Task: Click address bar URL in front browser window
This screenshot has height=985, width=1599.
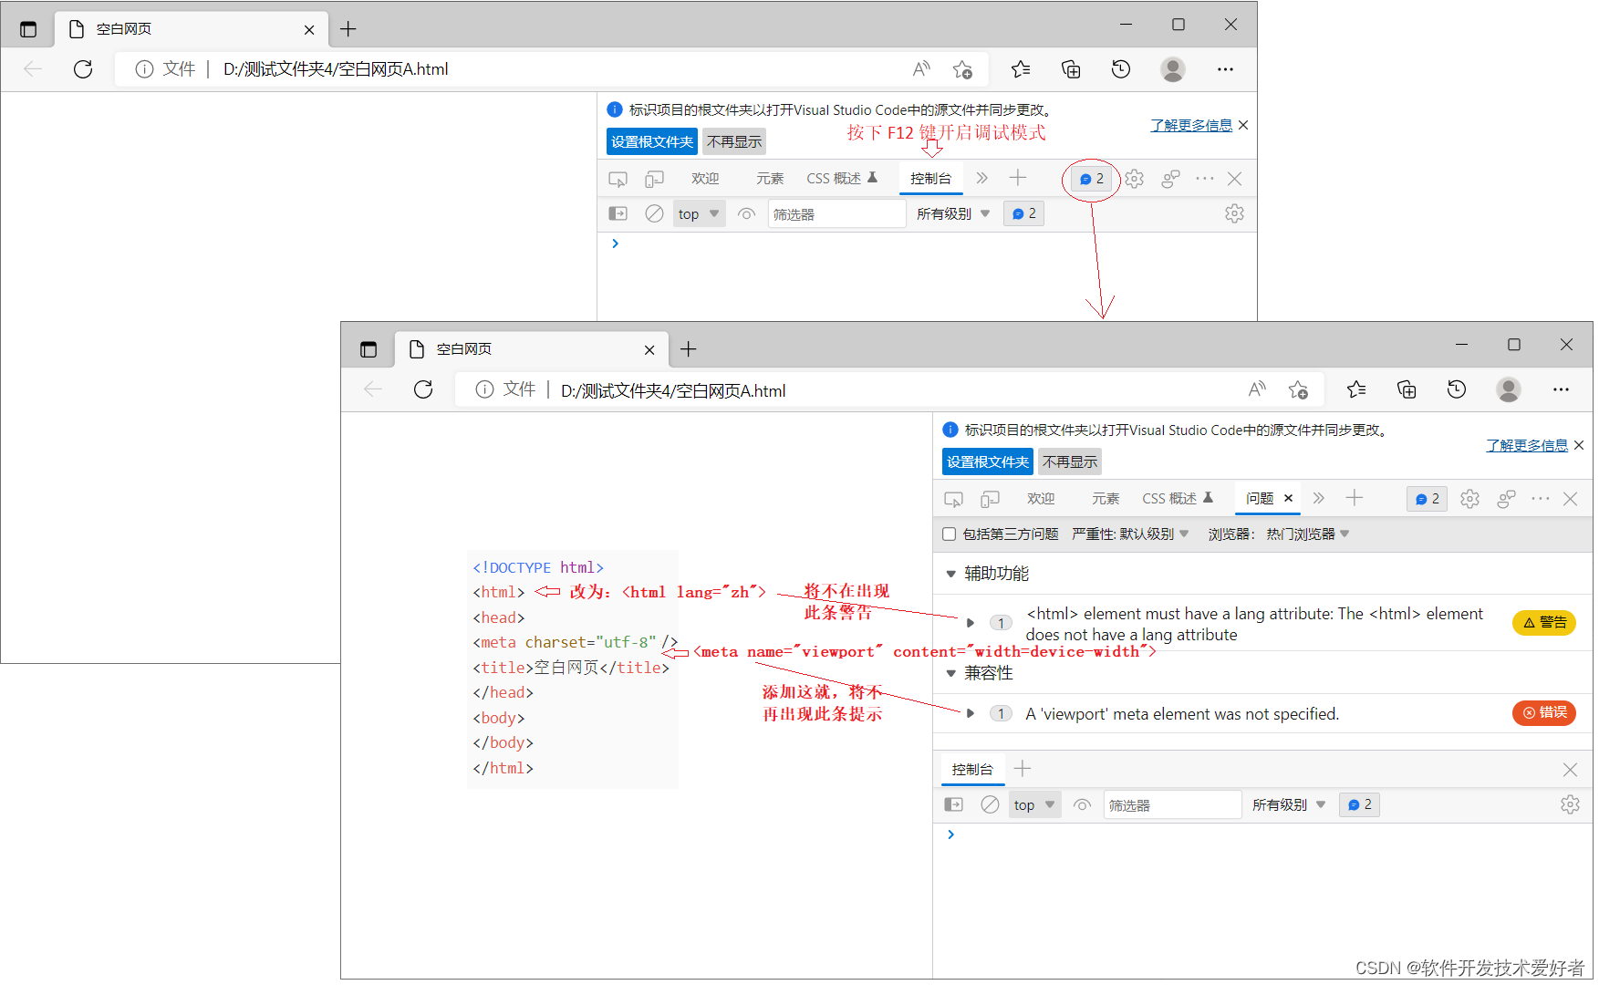Action: [x=673, y=390]
